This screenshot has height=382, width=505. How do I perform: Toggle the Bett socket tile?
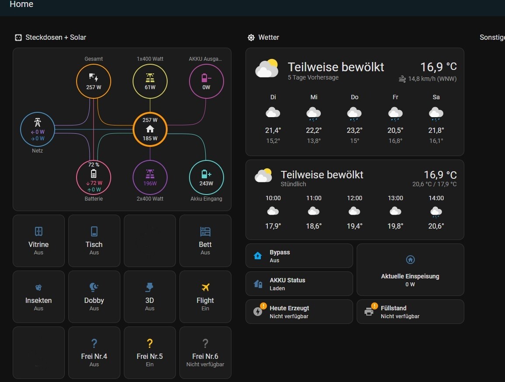(x=205, y=241)
